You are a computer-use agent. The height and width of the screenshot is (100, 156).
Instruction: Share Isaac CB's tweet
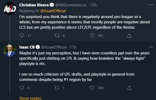(129, 88)
